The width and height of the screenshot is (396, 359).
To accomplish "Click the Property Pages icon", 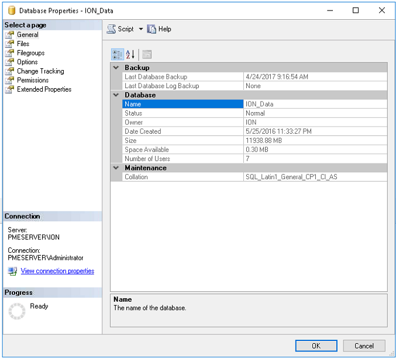I will (x=147, y=54).
